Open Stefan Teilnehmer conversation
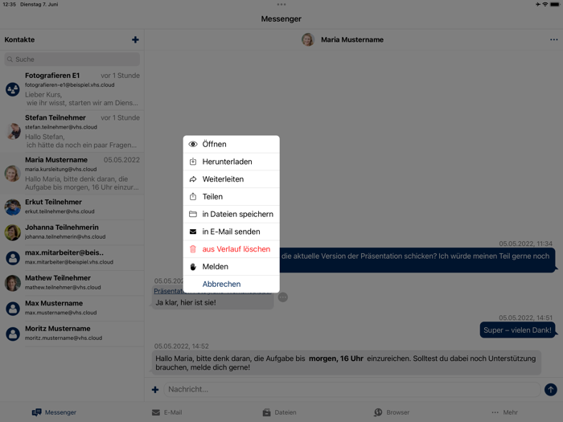 (72, 131)
